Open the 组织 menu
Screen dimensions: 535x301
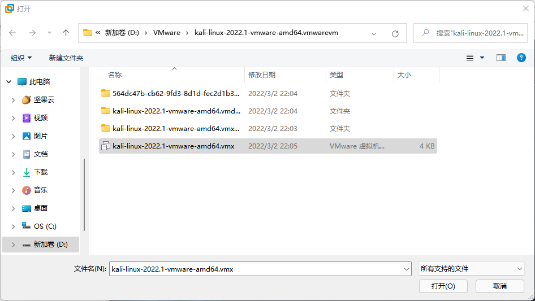21,58
